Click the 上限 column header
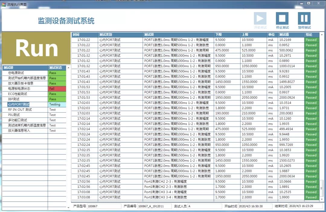326x212 pixels. click(x=254, y=34)
